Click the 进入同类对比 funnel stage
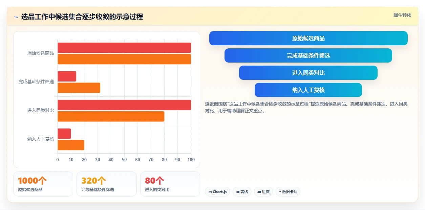The width and height of the screenshot is (425, 210). (308, 73)
